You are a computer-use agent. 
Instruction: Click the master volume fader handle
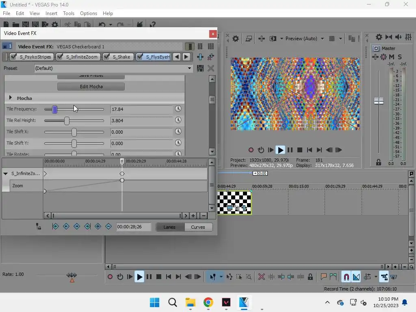pos(379,101)
